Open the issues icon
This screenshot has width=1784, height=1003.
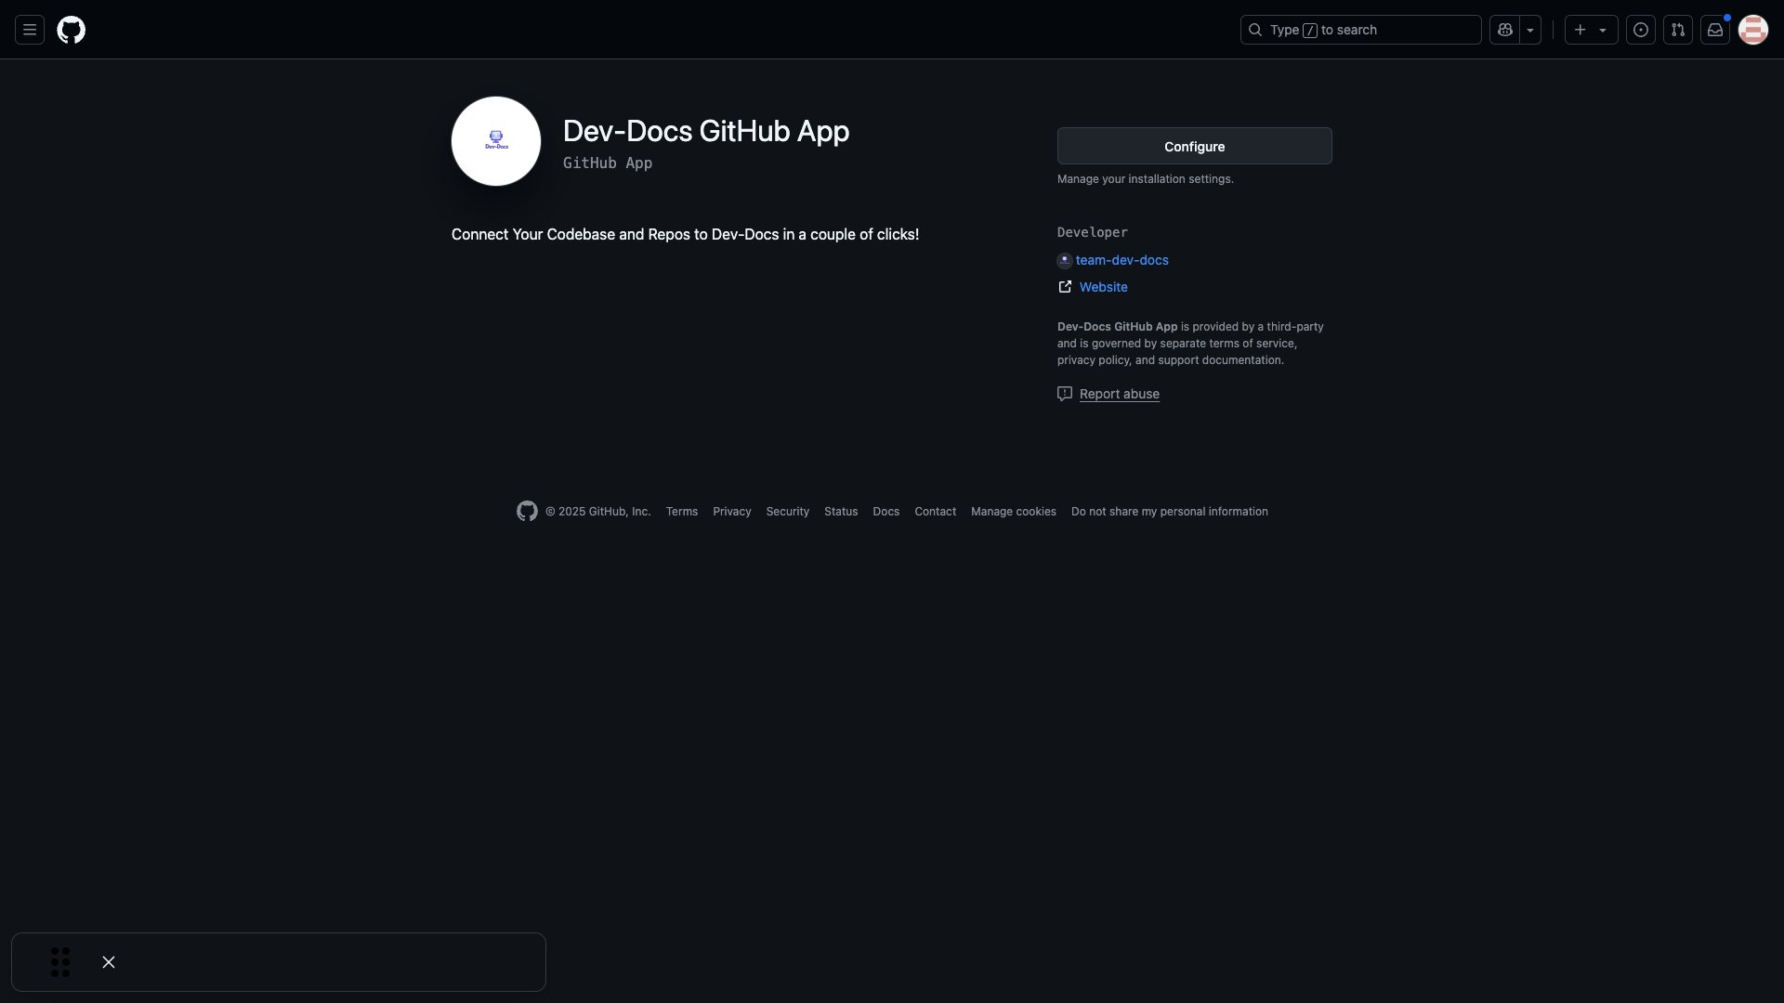click(x=1641, y=30)
